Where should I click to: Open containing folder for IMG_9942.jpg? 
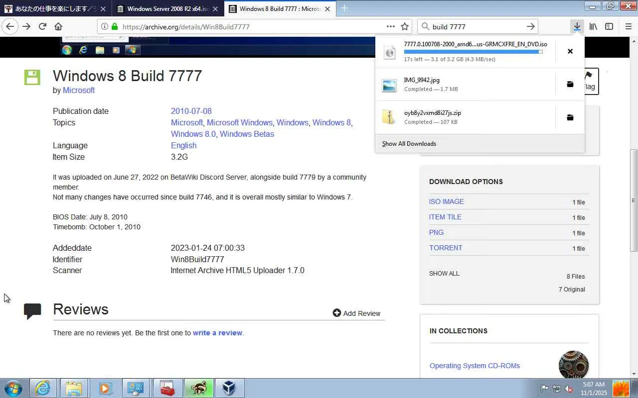pyautogui.click(x=570, y=84)
